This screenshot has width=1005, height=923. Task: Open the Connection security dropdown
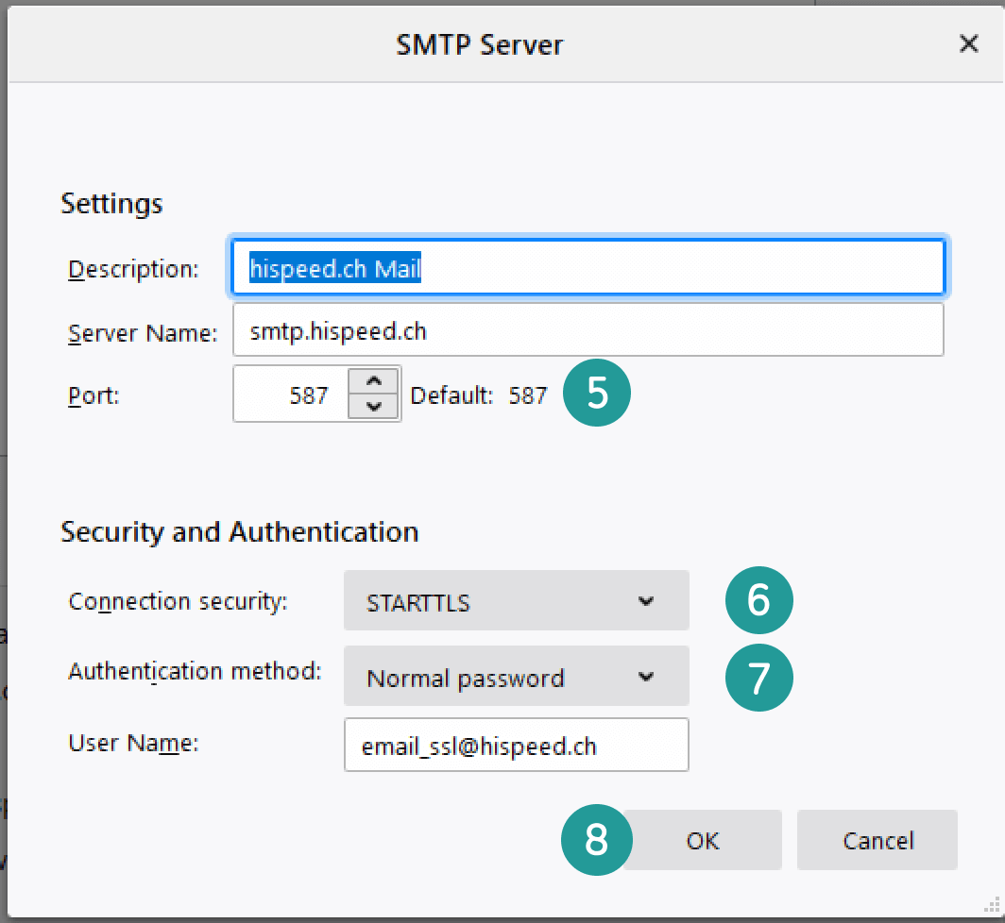[x=517, y=601]
